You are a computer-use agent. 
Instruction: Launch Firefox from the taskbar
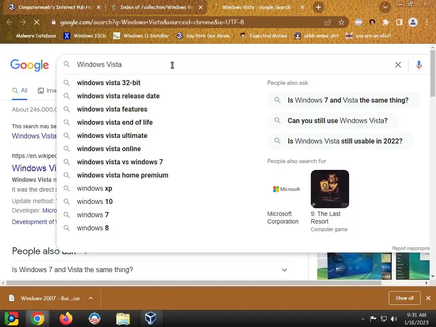pyautogui.click(x=66, y=318)
